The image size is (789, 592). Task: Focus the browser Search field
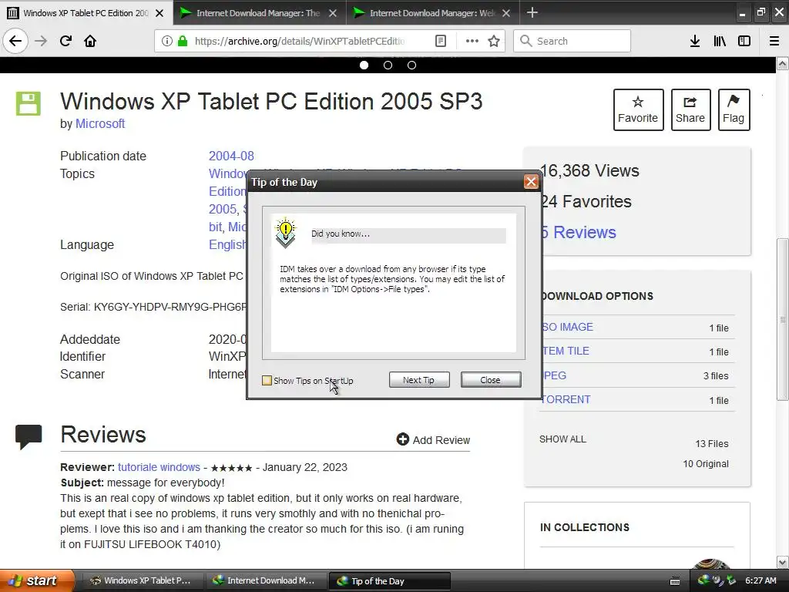pyautogui.click(x=572, y=41)
